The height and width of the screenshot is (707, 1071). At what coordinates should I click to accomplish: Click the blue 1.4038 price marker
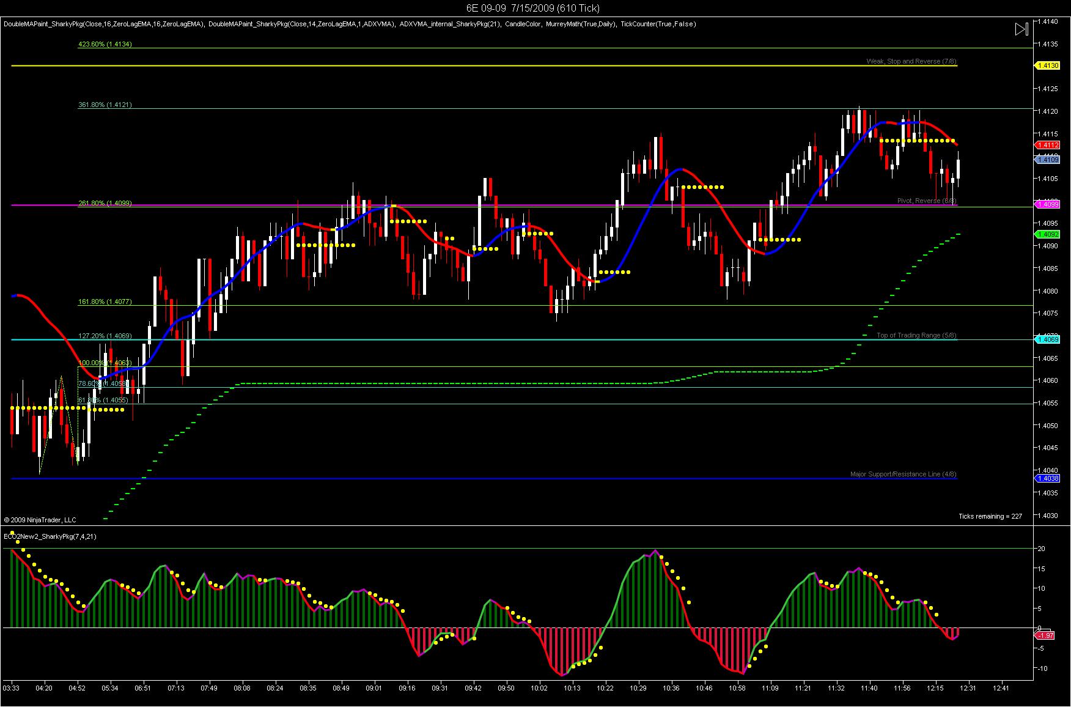click(1047, 478)
